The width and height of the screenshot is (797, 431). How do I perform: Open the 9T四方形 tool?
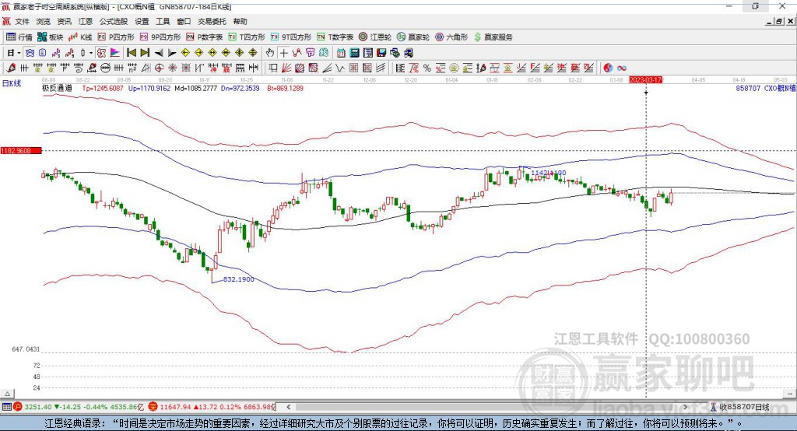pos(291,37)
